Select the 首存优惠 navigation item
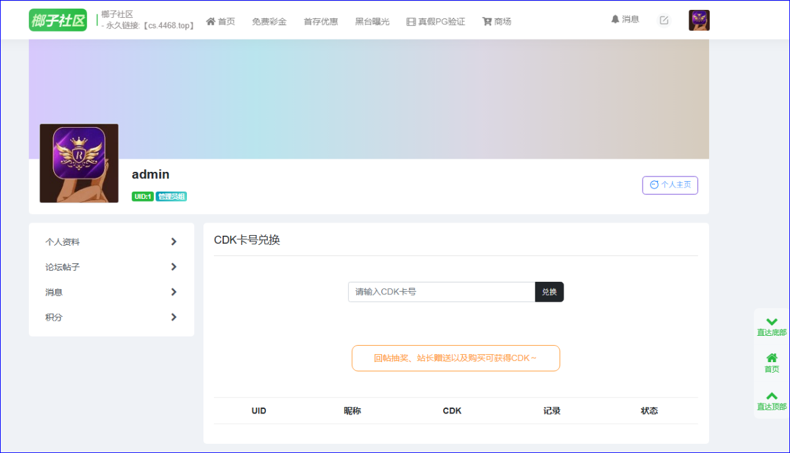Screen dimensions: 790x453 (321, 22)
